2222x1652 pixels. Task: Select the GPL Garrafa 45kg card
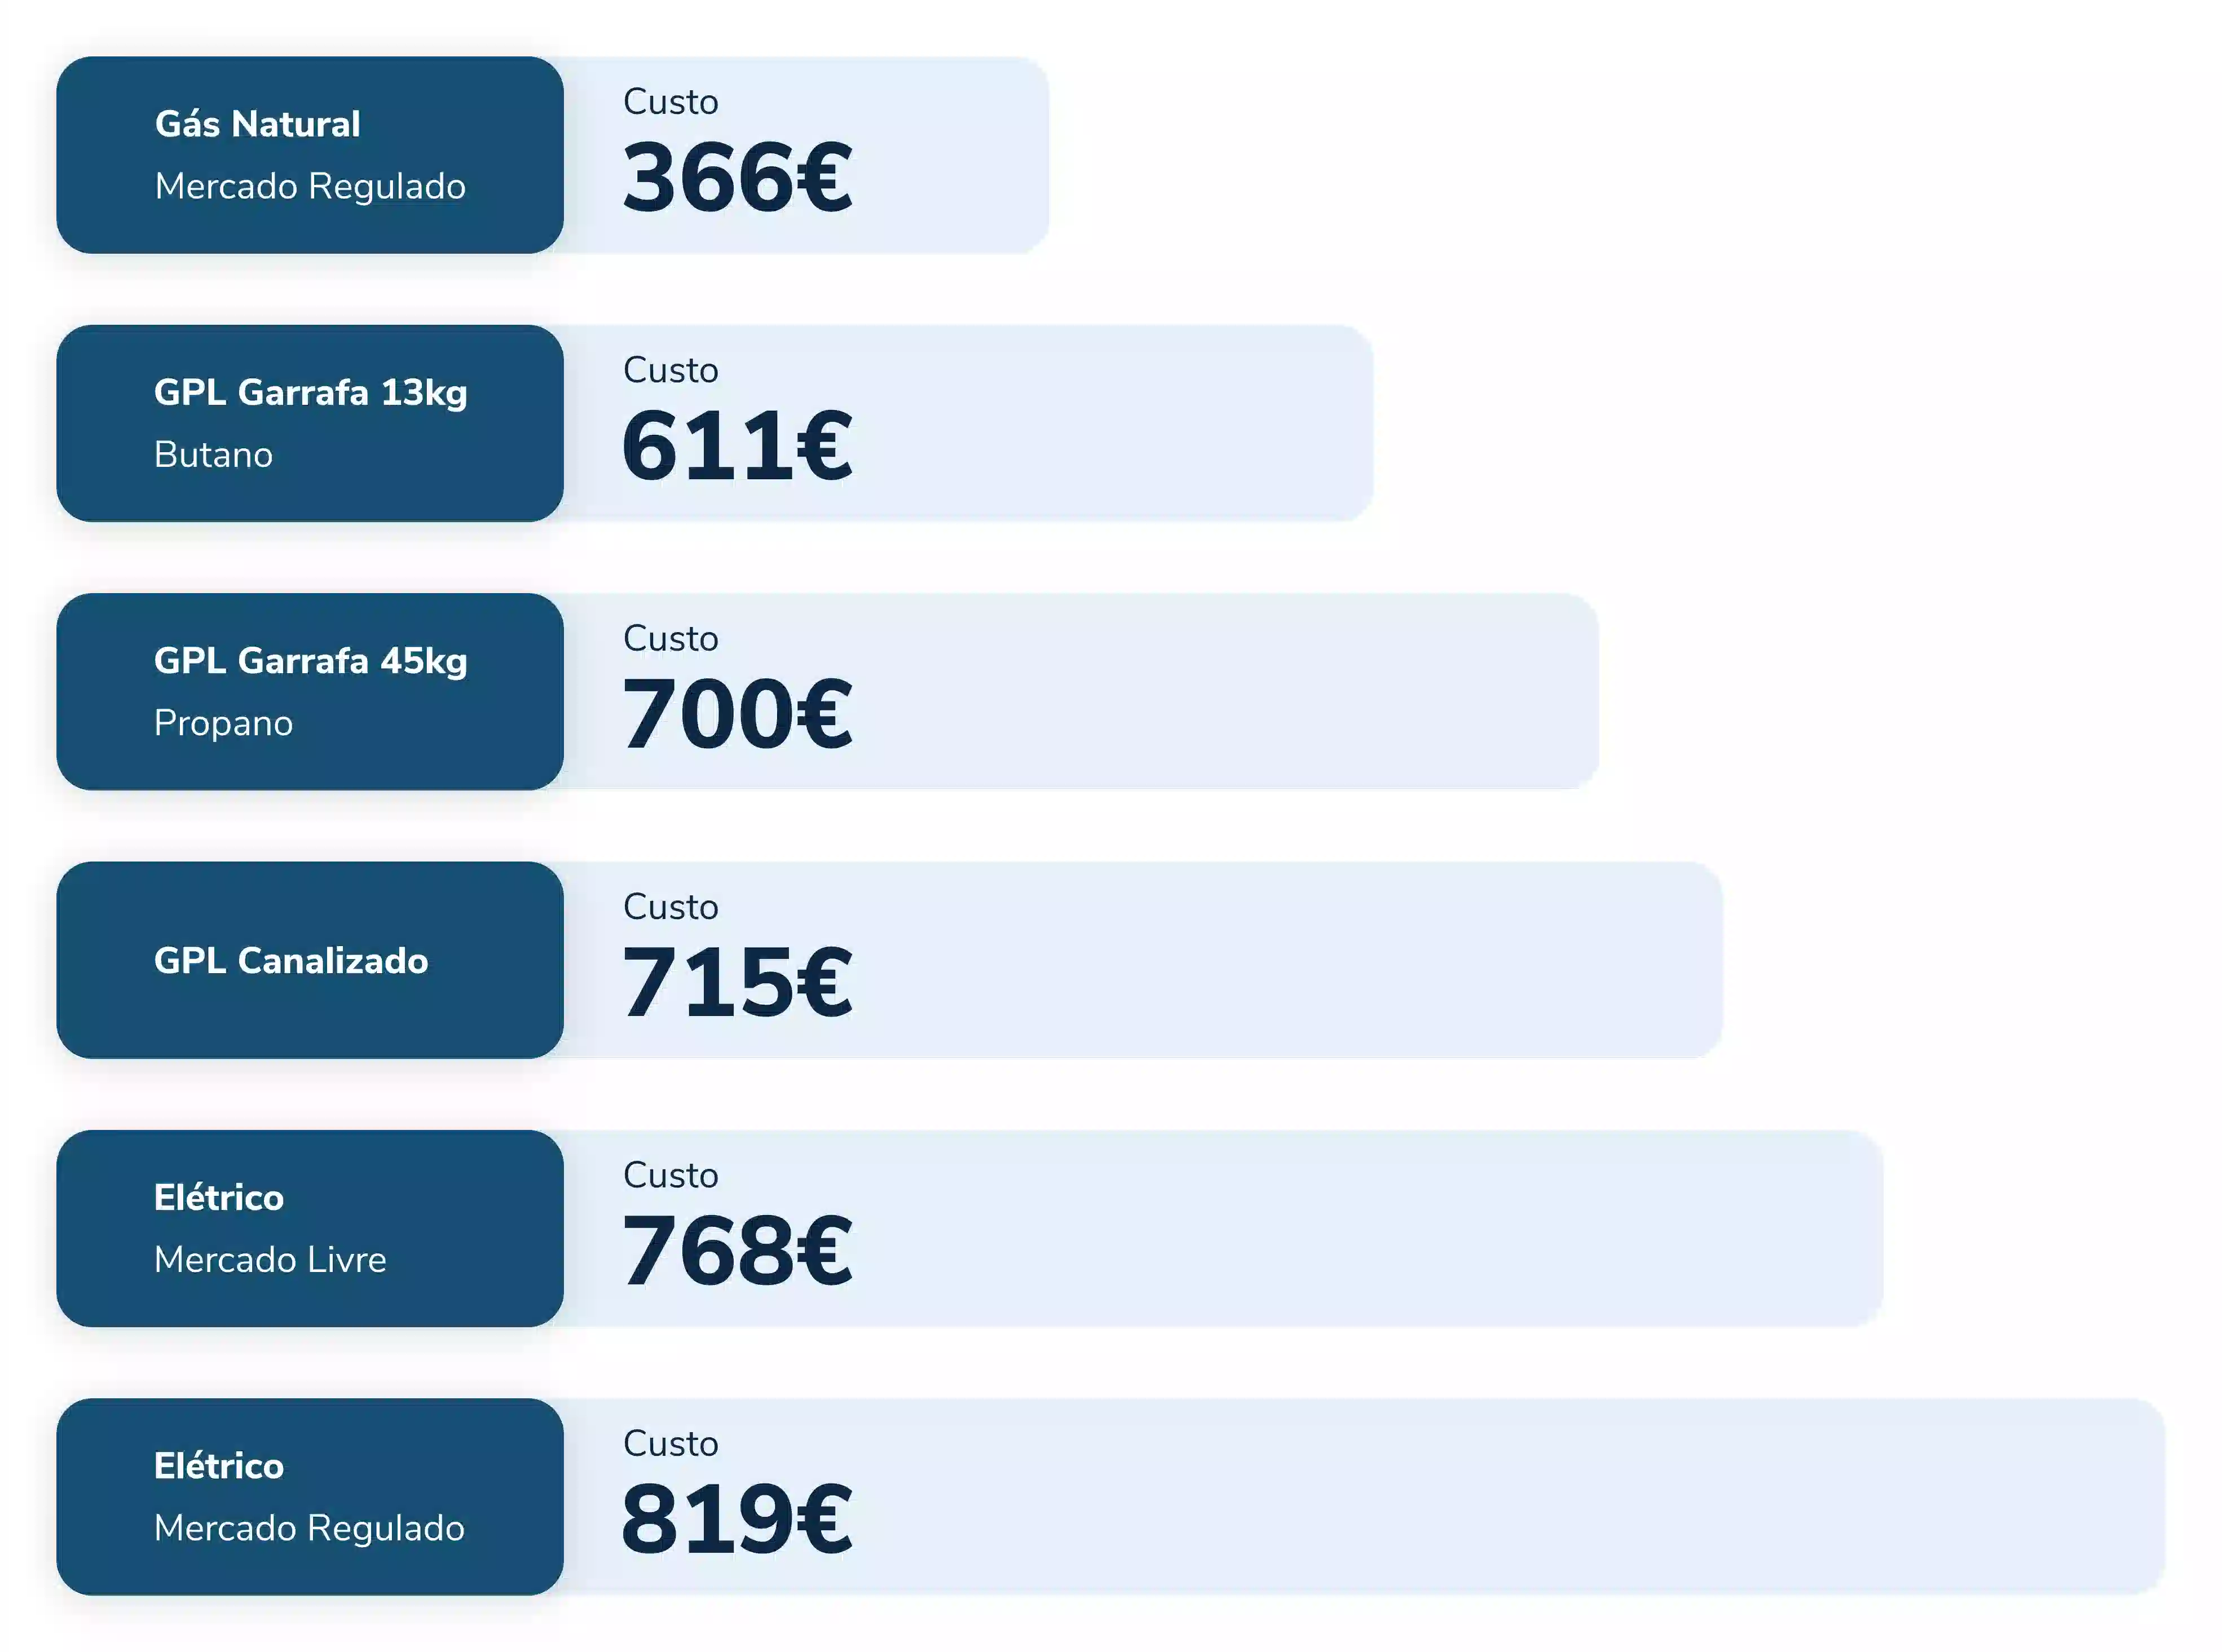[x=309, y=691]
